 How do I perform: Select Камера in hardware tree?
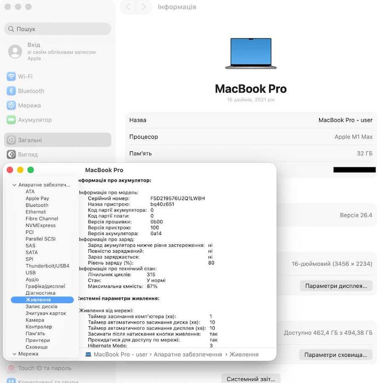tap(35, 320)
